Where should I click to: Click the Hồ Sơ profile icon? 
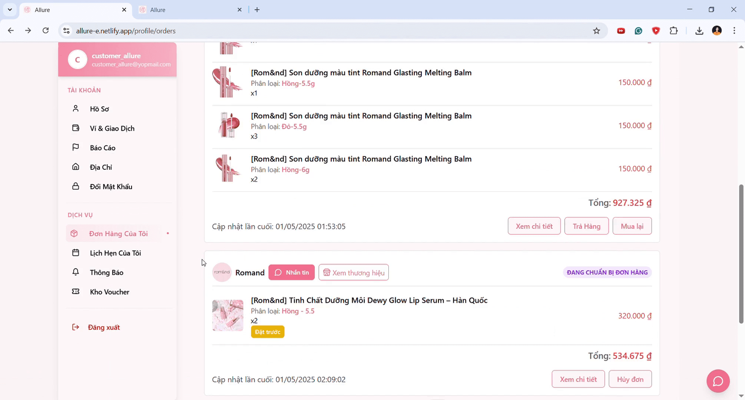(76, 109)
